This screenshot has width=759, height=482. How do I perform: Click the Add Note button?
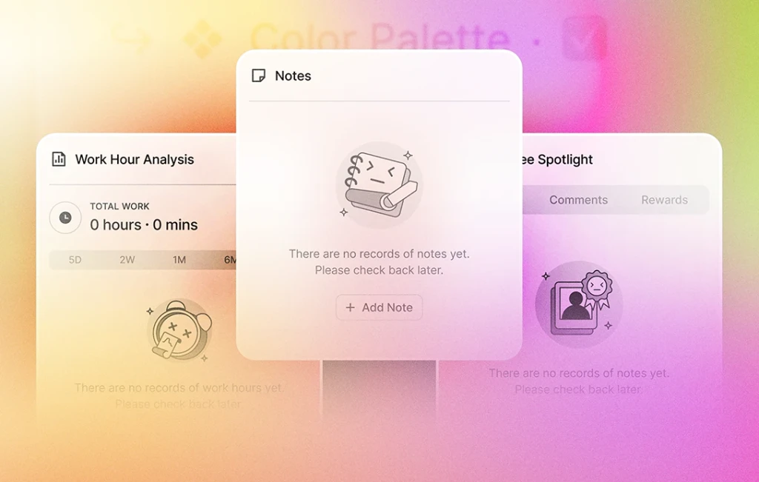point(379,307)
